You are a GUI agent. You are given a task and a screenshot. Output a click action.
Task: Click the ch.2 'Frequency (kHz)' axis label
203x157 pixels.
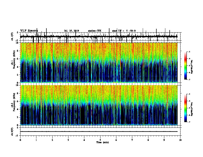[14, 102]
